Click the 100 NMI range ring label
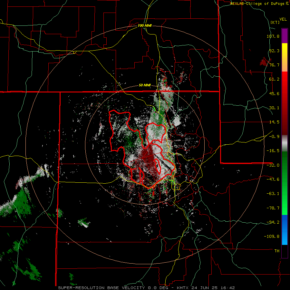This screenshot has height=290, width=290. point(145,25)
